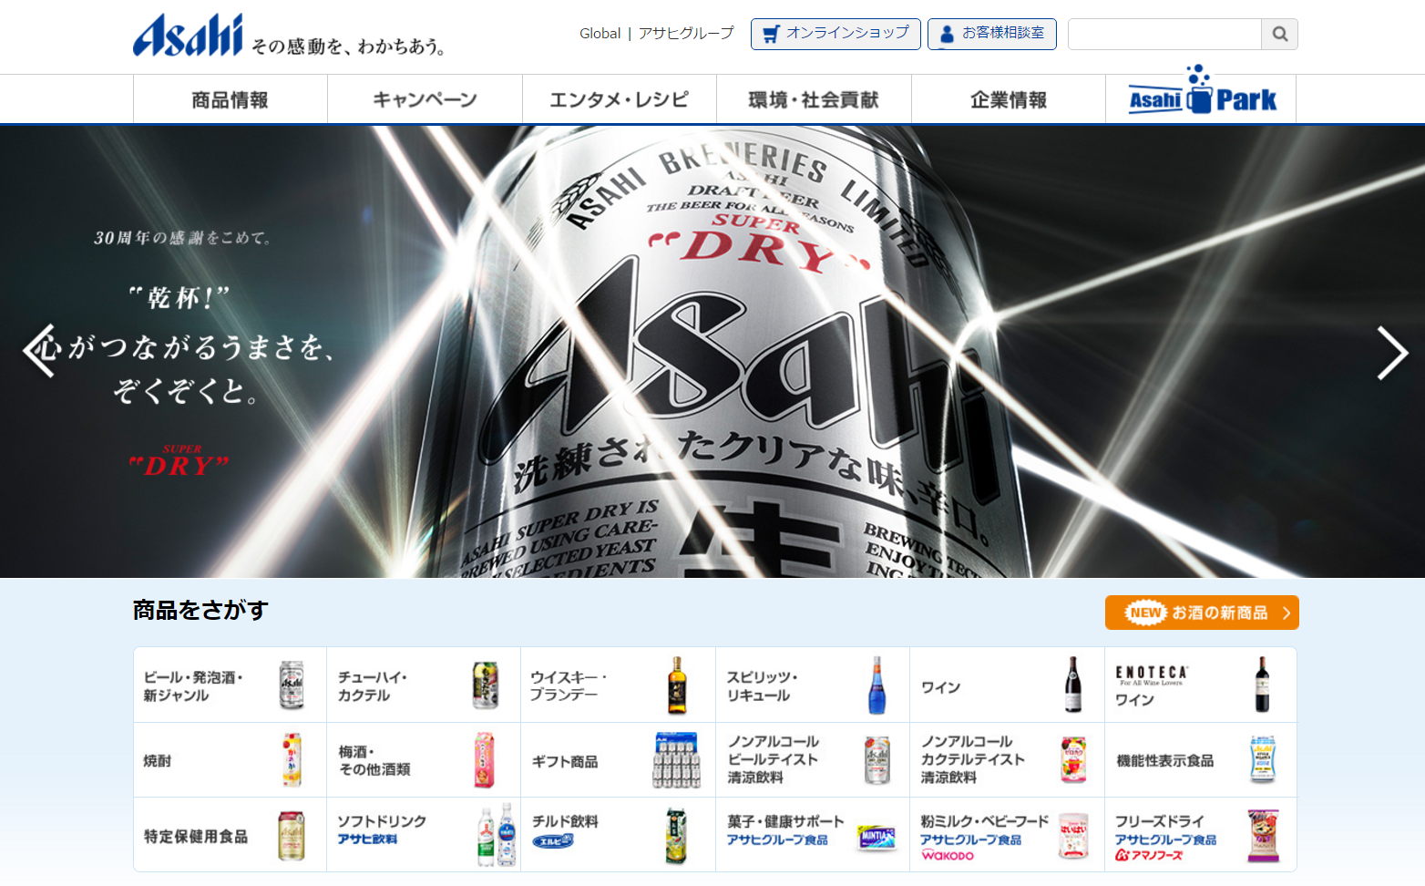The image size is (1425, 886).
Task: Click the blue bottle image in スピリッツ・リキュール tile
Action: point(877,684)
